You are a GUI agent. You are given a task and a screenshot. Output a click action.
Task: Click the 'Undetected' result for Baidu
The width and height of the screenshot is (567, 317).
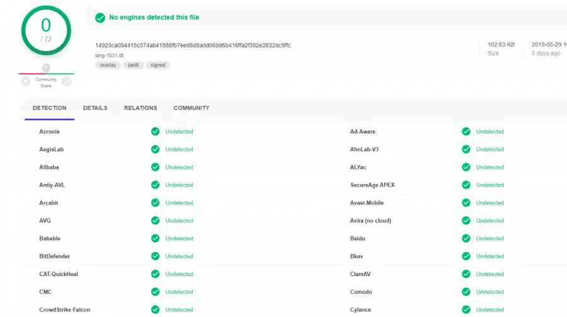[490, 238]
